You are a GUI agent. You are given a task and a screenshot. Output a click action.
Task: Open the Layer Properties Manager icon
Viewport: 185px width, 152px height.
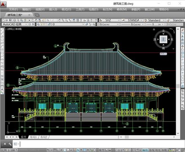click(x=38, y=24)
